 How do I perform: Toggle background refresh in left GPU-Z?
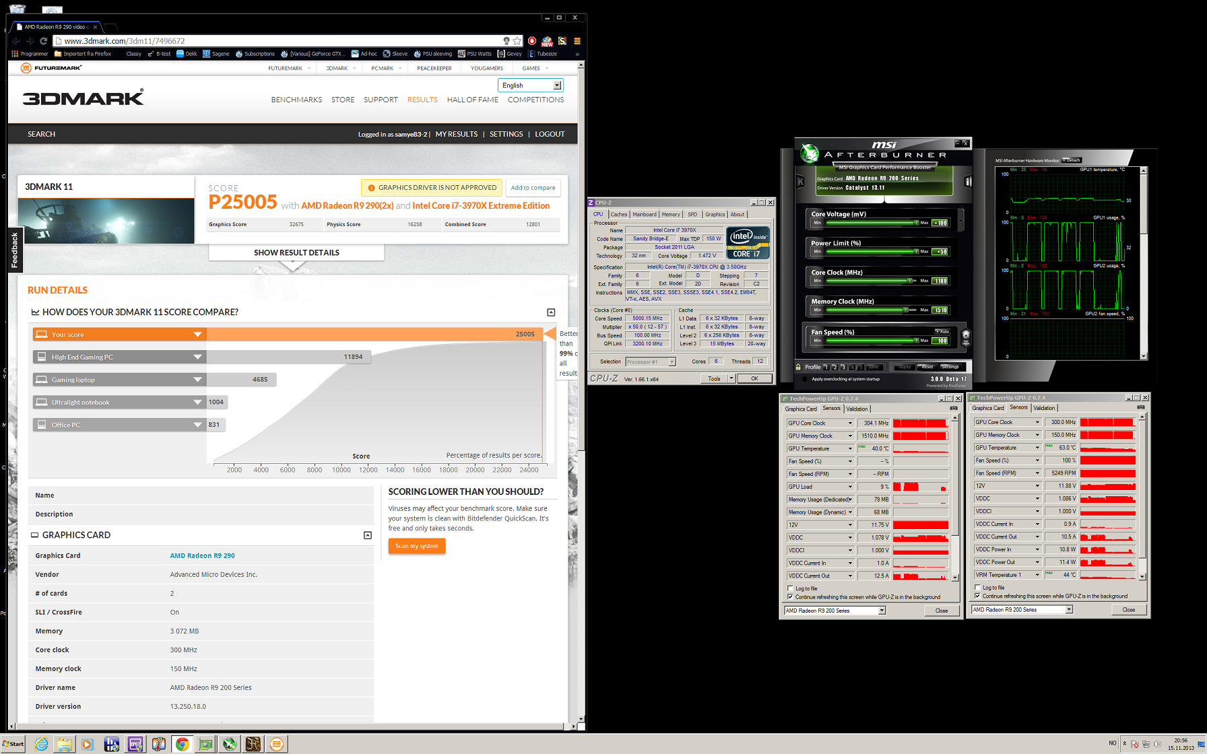point(791,597)
